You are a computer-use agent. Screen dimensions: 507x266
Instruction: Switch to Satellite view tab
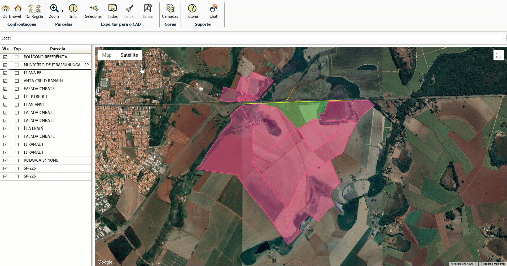pos(129,55)
